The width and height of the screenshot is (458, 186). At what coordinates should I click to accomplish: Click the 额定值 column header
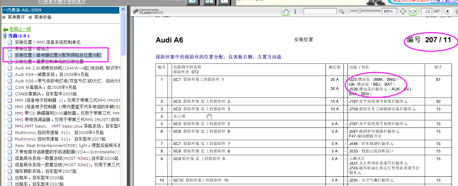point(334,67)
